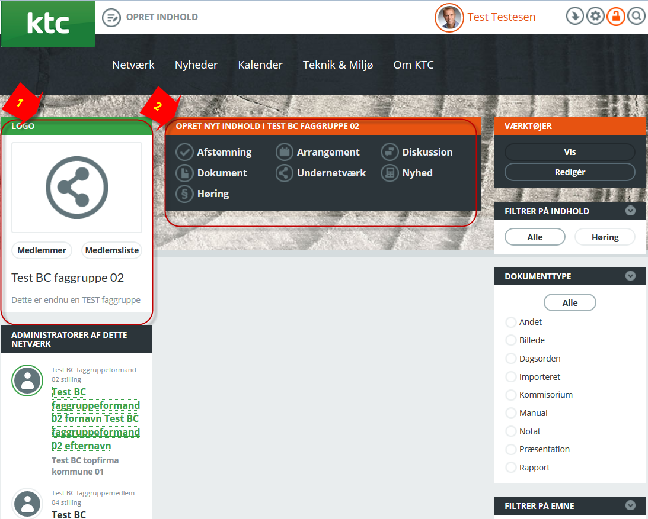Open the Om KTC menu
Viewport: 648px width, 519px height.
[x=414, y=65]
